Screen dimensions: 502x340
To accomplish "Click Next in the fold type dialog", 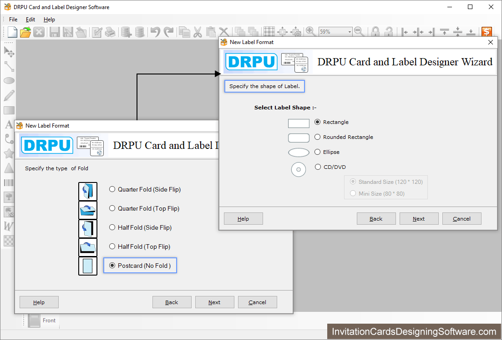I will click(214, 302).
